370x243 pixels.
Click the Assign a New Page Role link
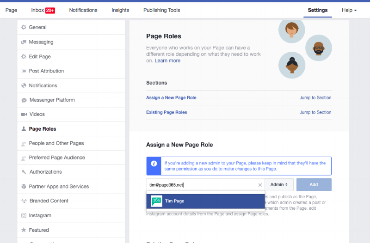click(171, 97)
